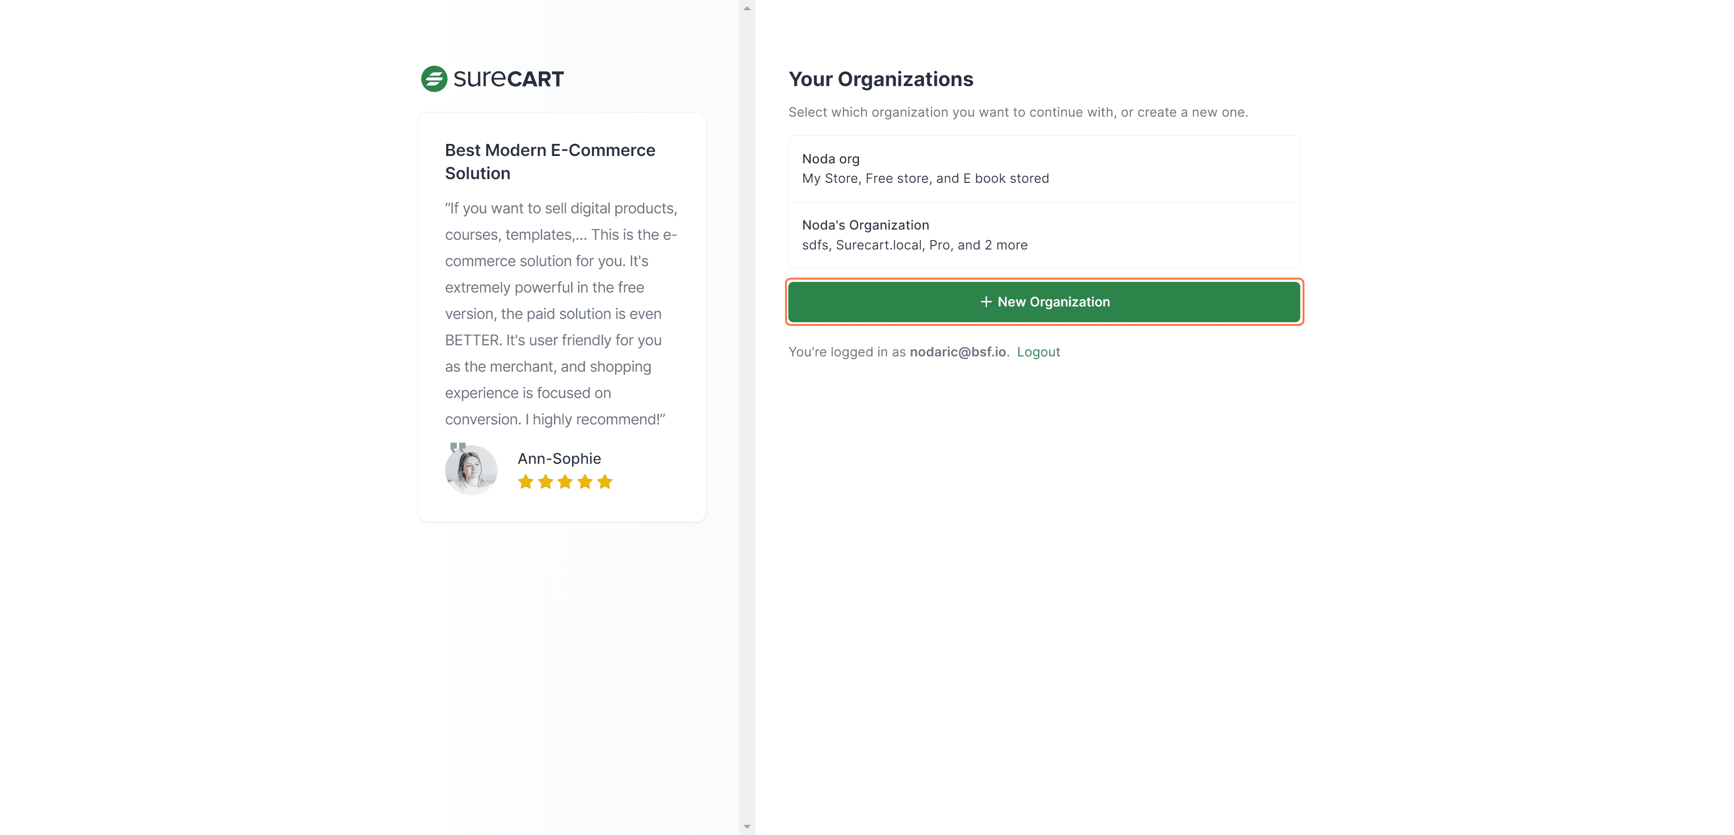Click the first rating star
1734x835 pixels.
[526, 482]
